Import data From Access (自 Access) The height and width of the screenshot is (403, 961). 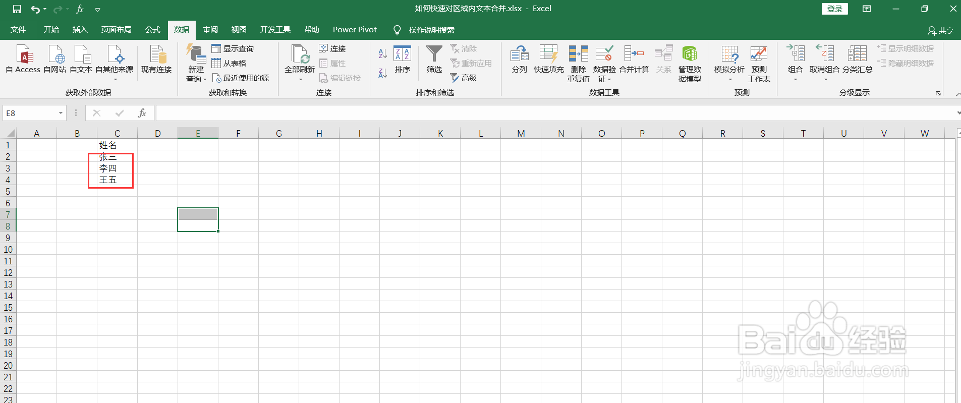(23, 60)
